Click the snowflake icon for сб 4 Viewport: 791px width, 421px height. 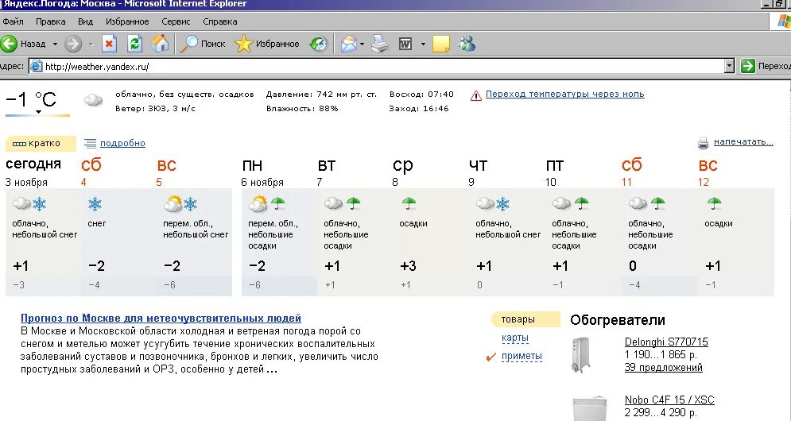point(95,204)
